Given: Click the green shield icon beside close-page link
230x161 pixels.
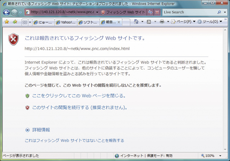Looking at the screenshot, I should pyautogui.click(x=27, y=96).
